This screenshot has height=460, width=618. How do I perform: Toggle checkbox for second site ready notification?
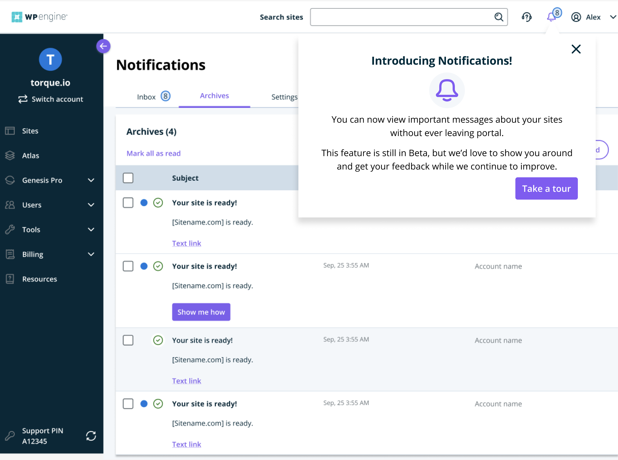[128, 266]
